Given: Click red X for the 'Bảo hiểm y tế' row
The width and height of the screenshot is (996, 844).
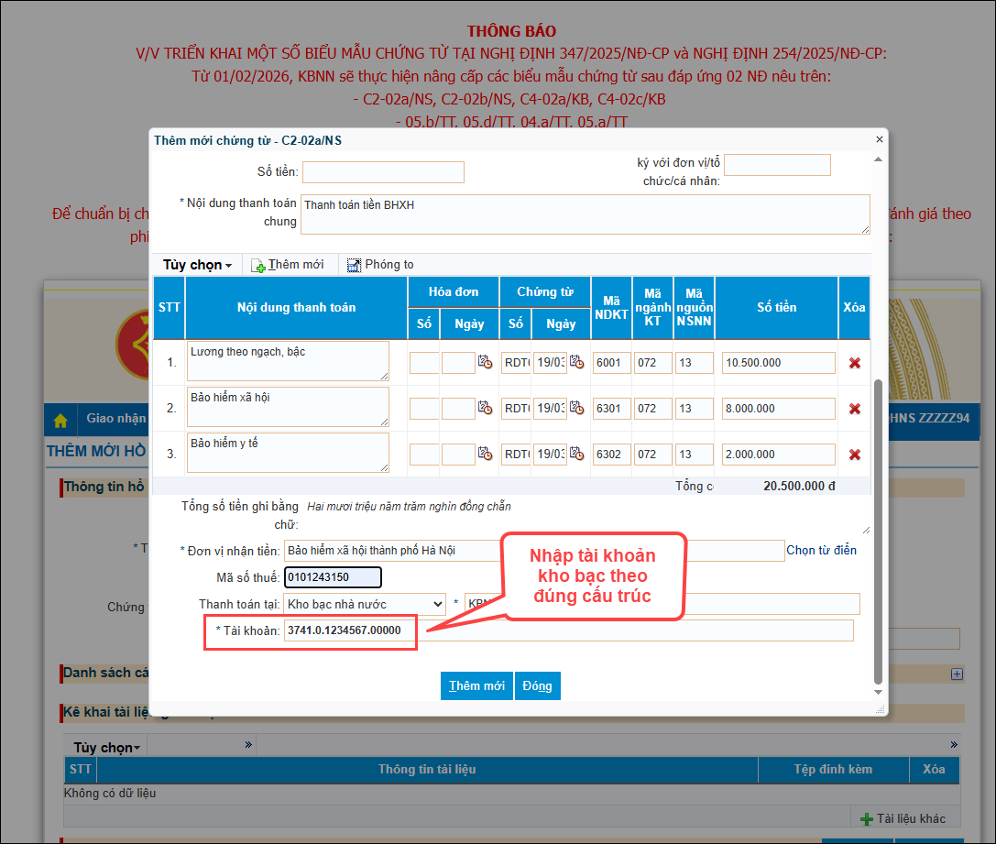Looking at the screenshot, I should pos(854,455).
